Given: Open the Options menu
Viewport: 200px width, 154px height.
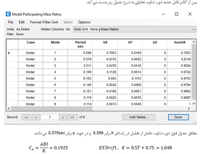Looking at the screenshot, I should coord(84,22).
